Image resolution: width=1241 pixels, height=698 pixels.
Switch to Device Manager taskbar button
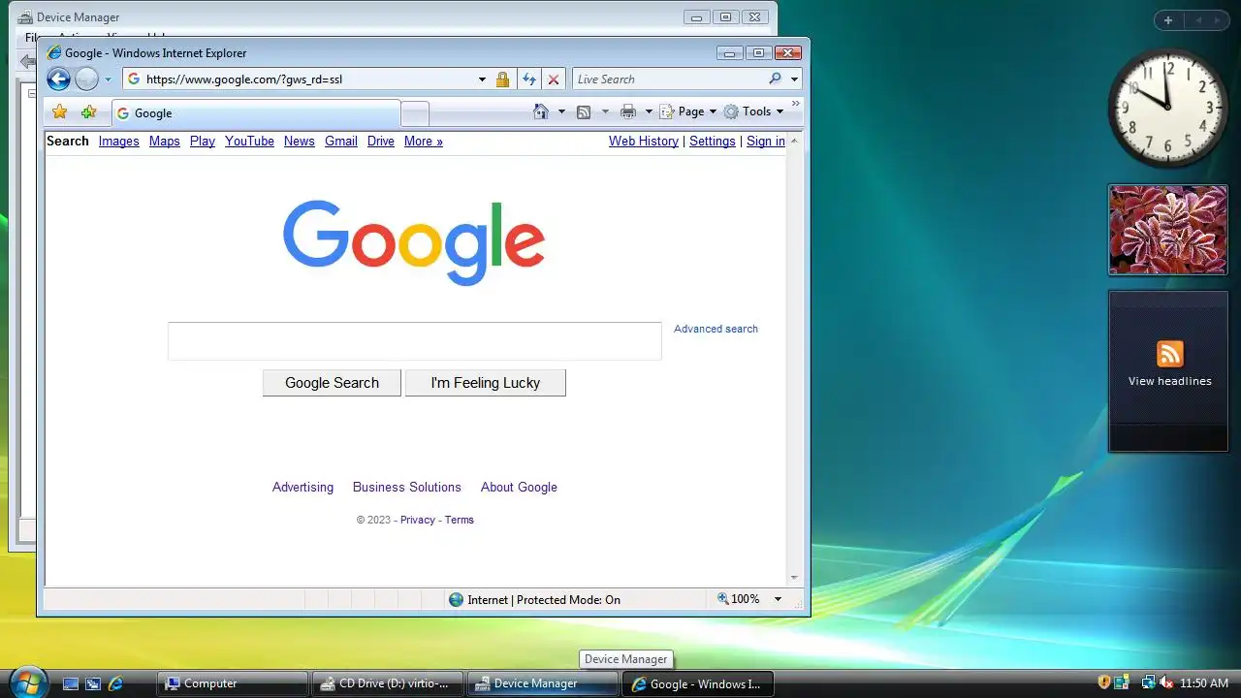coord(543,683)
